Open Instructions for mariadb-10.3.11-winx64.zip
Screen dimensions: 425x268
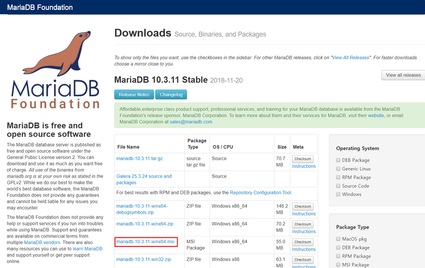click(304, 231)
